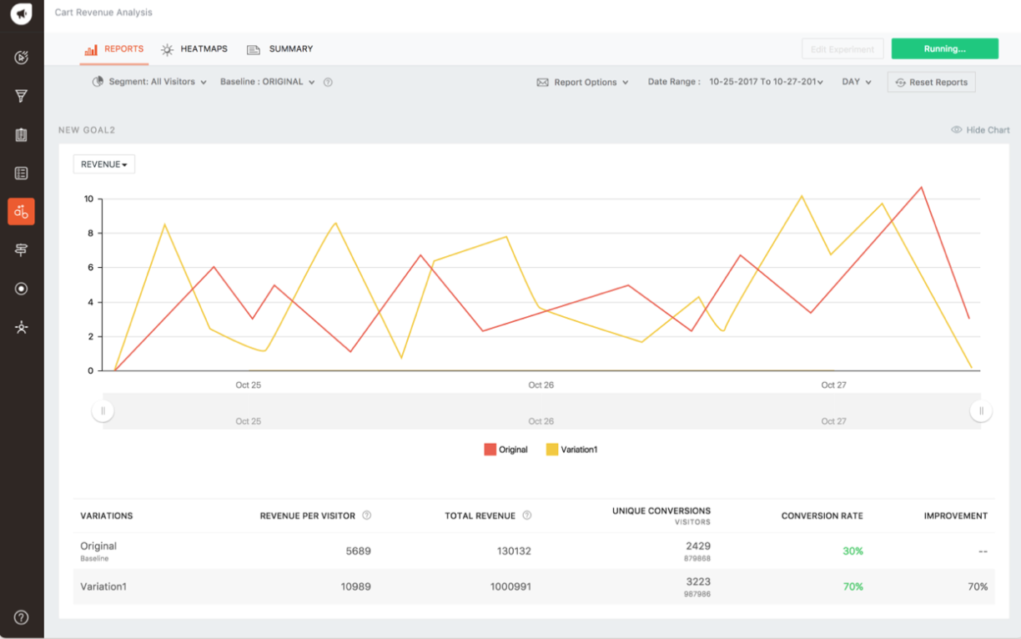
Task: Click the megaphone logo icon in sidebar
Action: (x=22, y=14)
